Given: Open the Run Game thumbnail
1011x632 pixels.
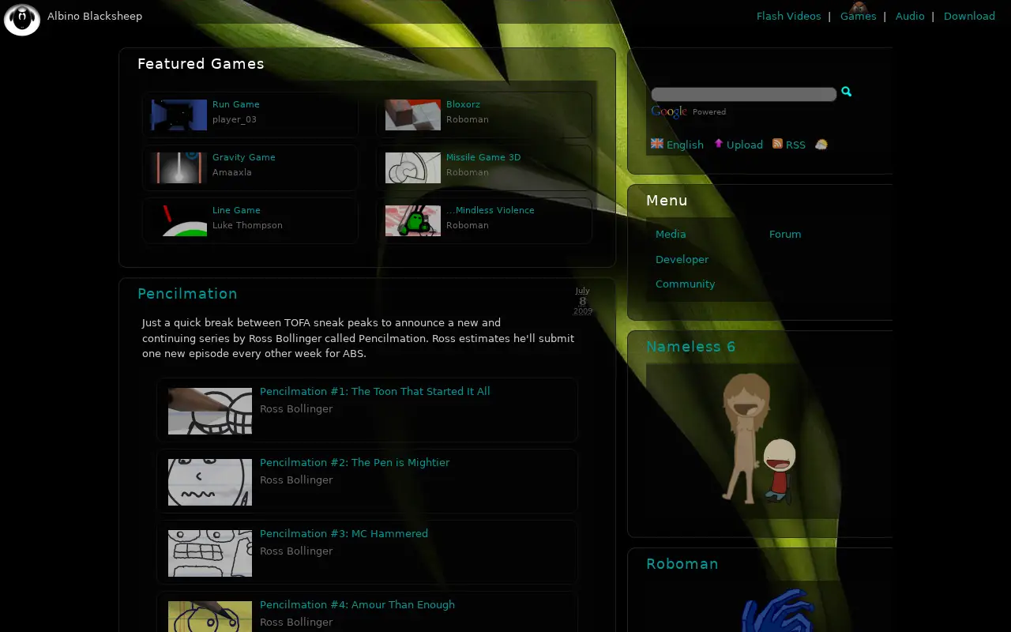Looking at the screenshot, I should click(179, 115).
